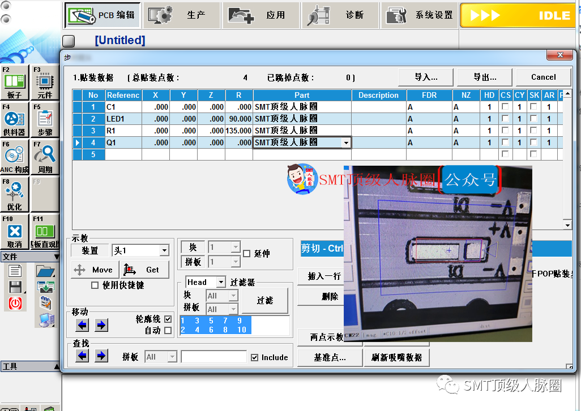Click the F10 取消 cancel icon
Screen dimensions: 581x411
[x=15, y=232]
